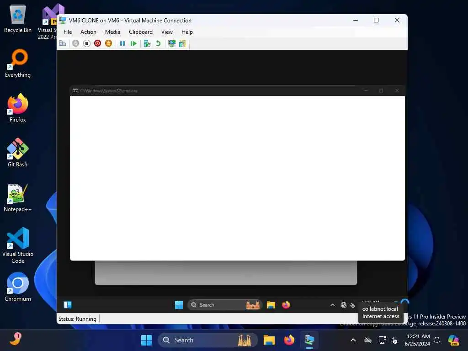
Task: Click the greyed Start VM toolbar button
Action: tap(76, 43)
